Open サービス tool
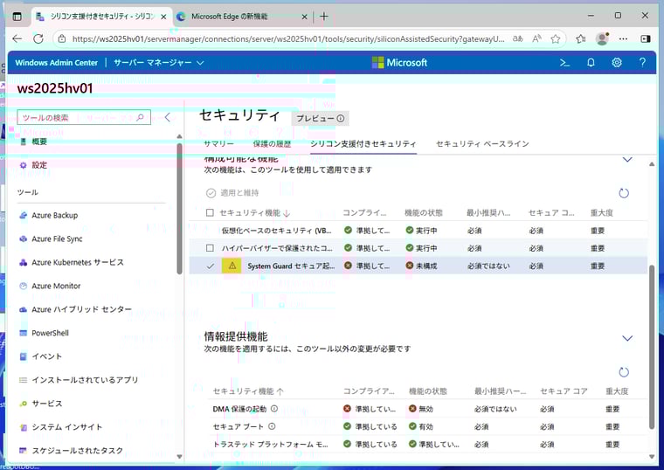The height and width of the screenshot is (470, 664). click(x=46, y=404)
